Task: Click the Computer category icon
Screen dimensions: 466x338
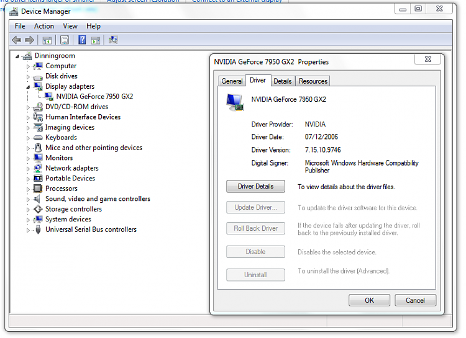Action: tap(38, 66)
